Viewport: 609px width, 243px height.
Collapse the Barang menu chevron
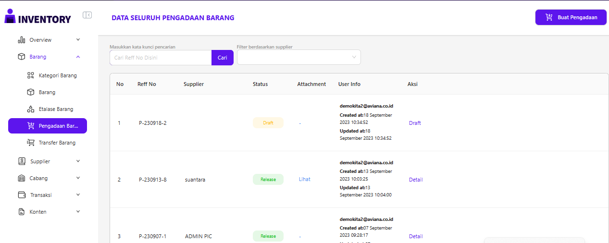78,57
